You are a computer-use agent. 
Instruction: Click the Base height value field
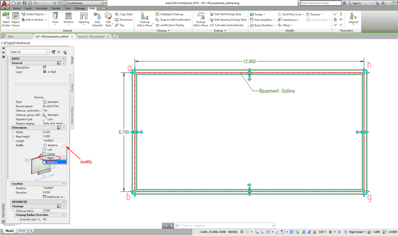coord(54,136)
